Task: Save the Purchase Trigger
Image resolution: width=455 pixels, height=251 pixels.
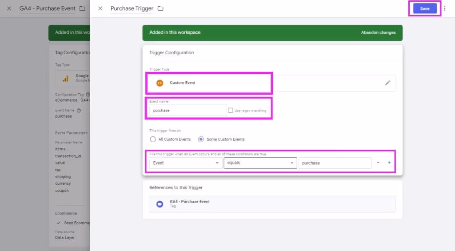Action: (x=424, y=8)
